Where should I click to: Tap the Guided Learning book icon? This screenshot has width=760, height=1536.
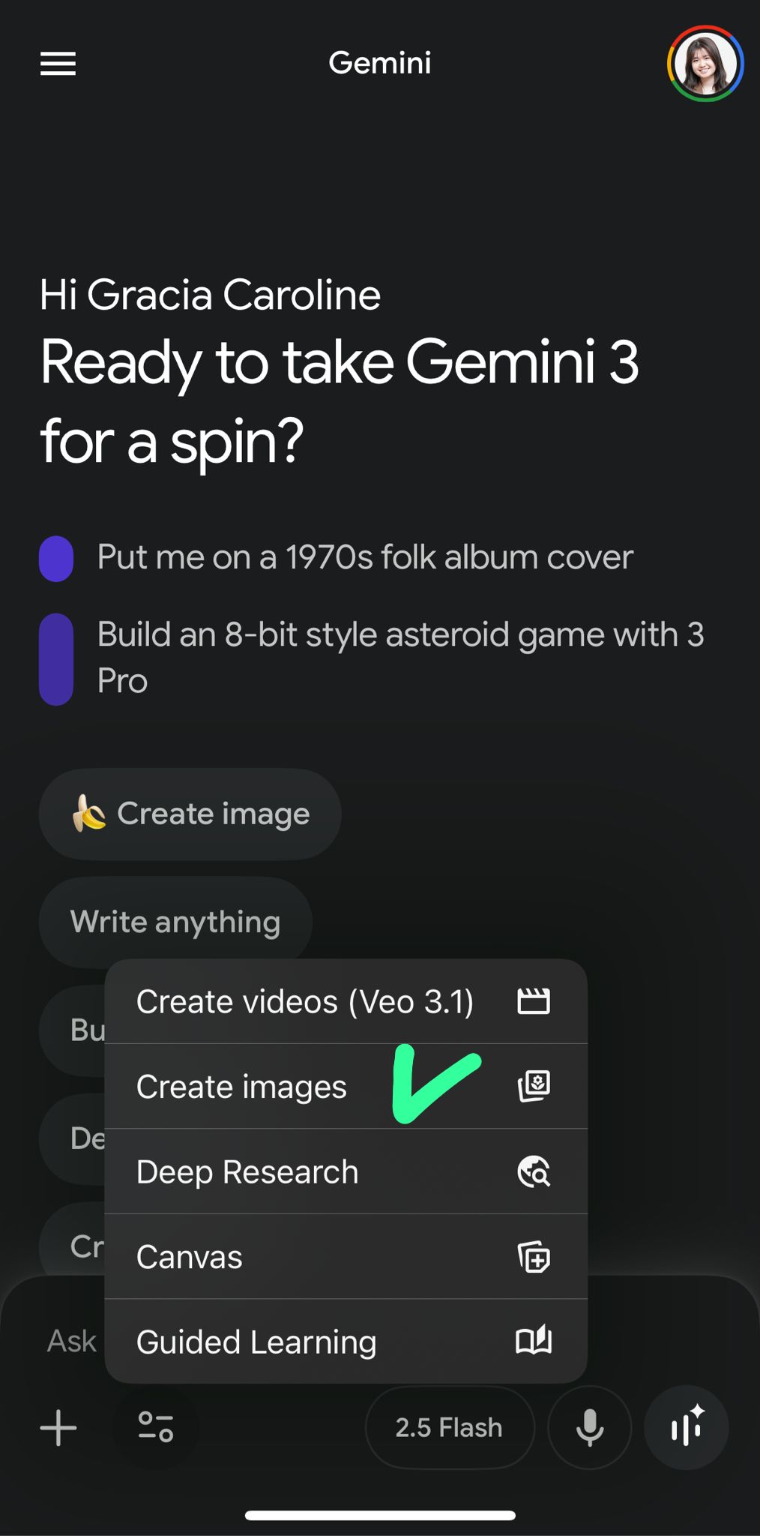pos(534,1340)
